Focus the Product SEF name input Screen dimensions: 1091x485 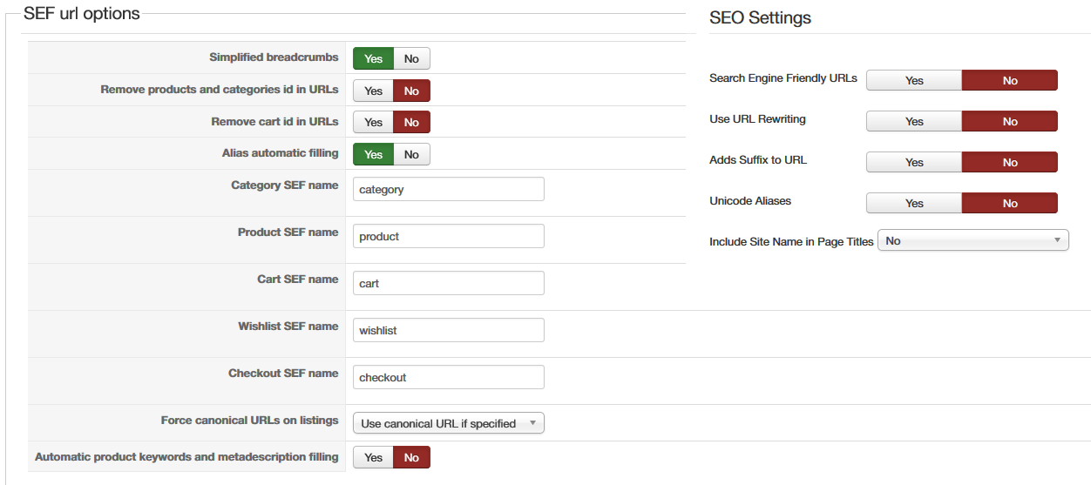click(448, 236)
